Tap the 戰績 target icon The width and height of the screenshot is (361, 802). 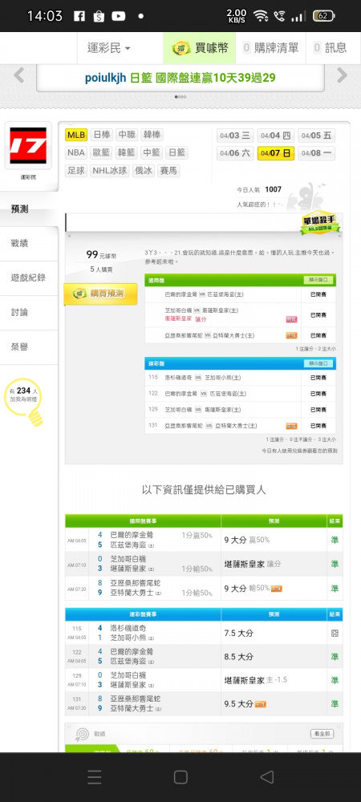(x=82, y=735)
